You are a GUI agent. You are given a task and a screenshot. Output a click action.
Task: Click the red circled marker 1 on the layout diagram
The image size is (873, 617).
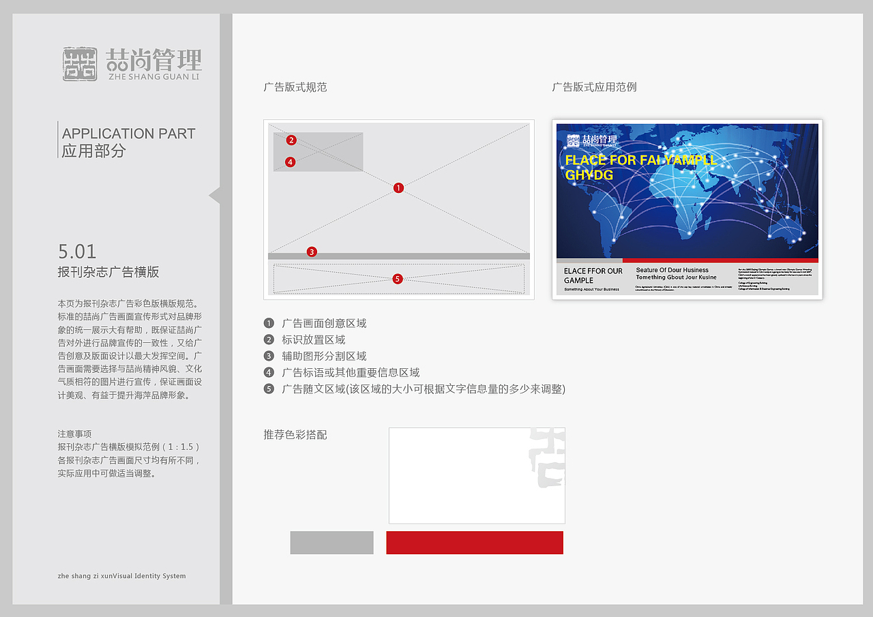click(399, 187)
